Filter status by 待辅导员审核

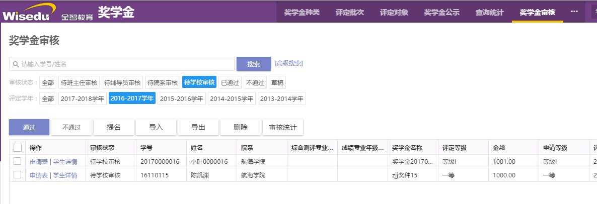(122, 82)
